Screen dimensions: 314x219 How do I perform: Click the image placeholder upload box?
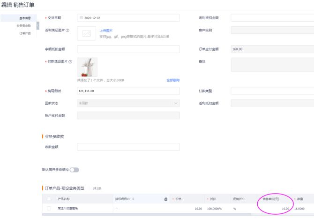coord(86,33)
